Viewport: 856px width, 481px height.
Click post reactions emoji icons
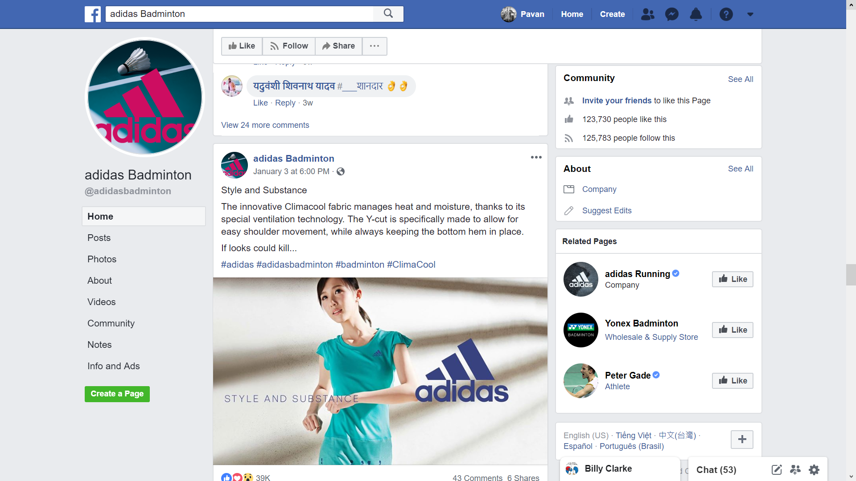pos(237,477)
